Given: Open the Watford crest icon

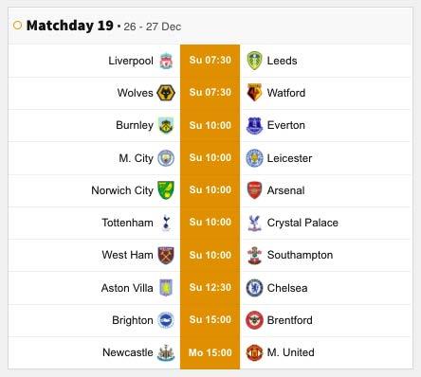Looking at the screenshot, I should pyautogui.click(x=254, y=93).
